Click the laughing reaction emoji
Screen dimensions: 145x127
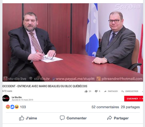pos(17,107)
